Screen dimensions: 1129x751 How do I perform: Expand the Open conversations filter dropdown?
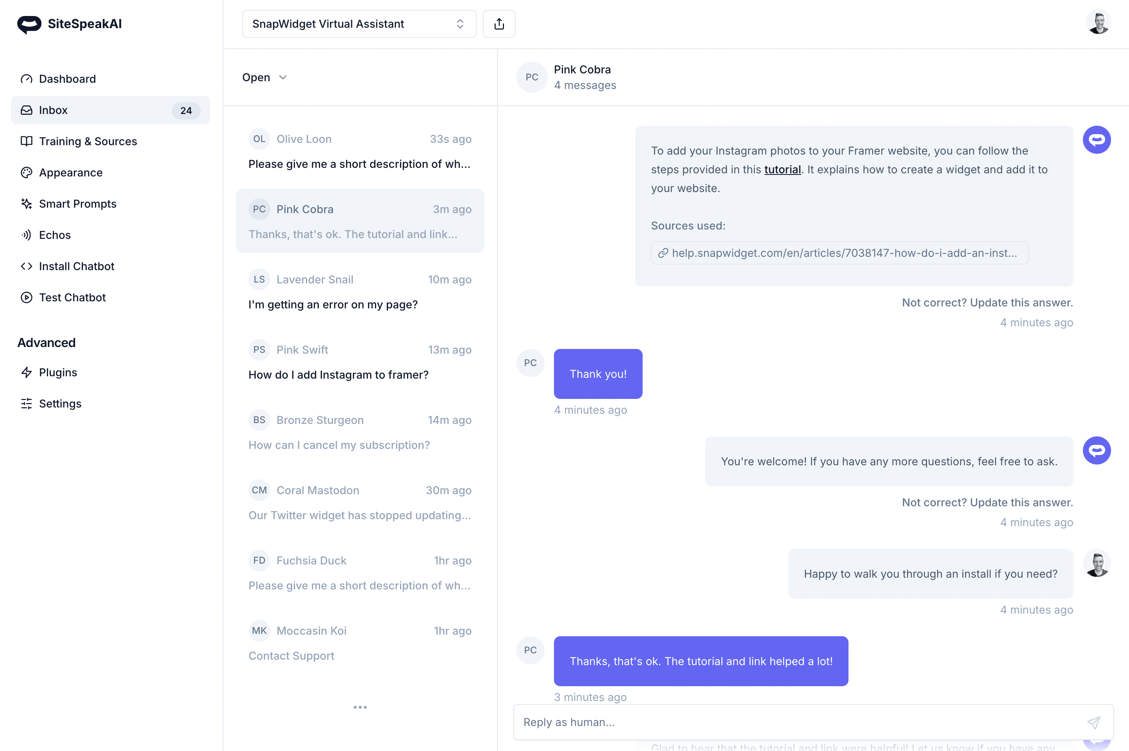point(264,77)
